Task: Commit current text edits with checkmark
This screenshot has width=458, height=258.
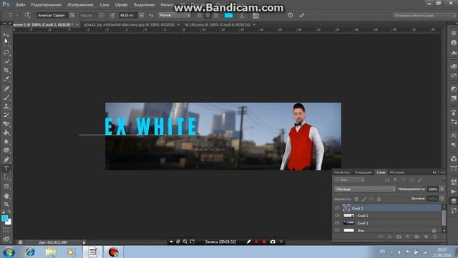Action: [x=302, y=15]
